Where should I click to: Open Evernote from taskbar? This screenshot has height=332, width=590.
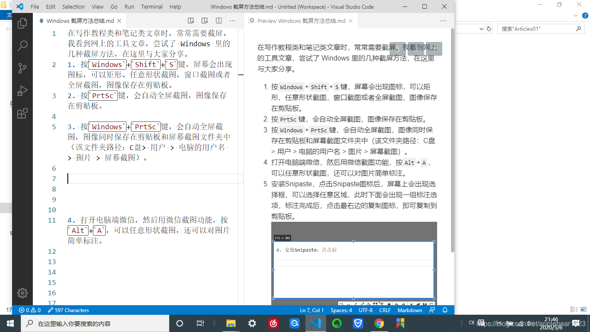point(337,323)
